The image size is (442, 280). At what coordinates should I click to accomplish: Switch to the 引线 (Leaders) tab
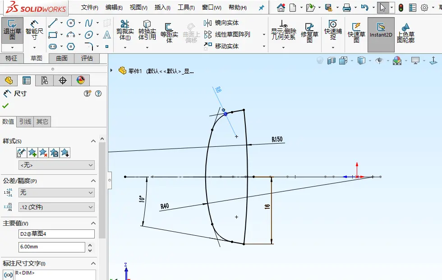tap(25, 121)
